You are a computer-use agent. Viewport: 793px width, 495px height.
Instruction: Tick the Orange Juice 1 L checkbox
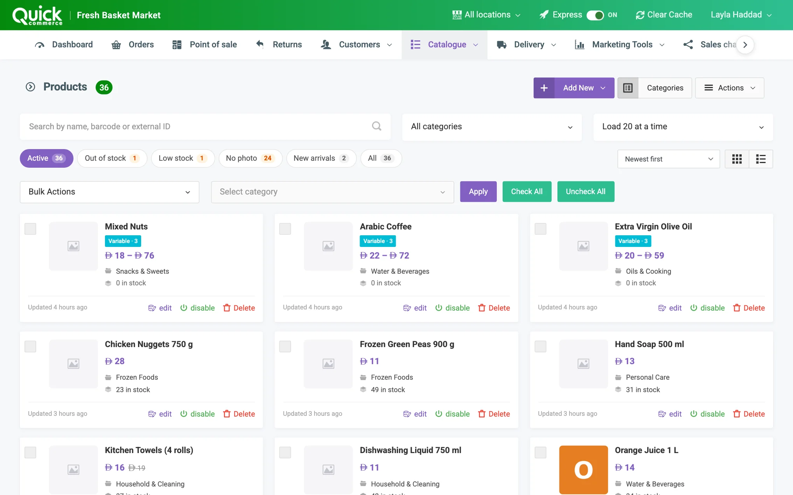(x=540, y=452)
